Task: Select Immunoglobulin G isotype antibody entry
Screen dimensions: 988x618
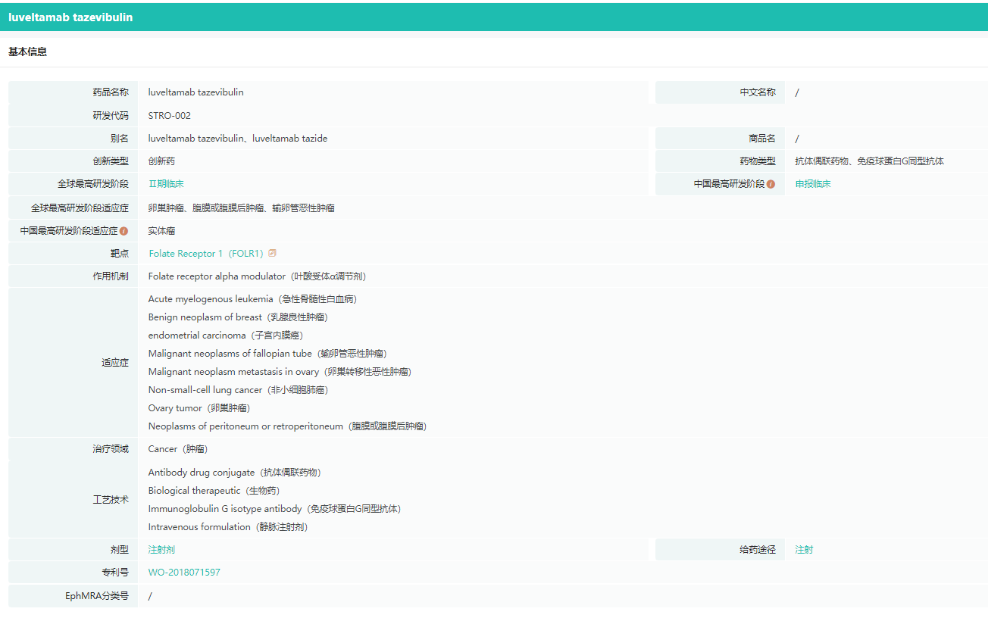Action: click(x=275, y=509)
